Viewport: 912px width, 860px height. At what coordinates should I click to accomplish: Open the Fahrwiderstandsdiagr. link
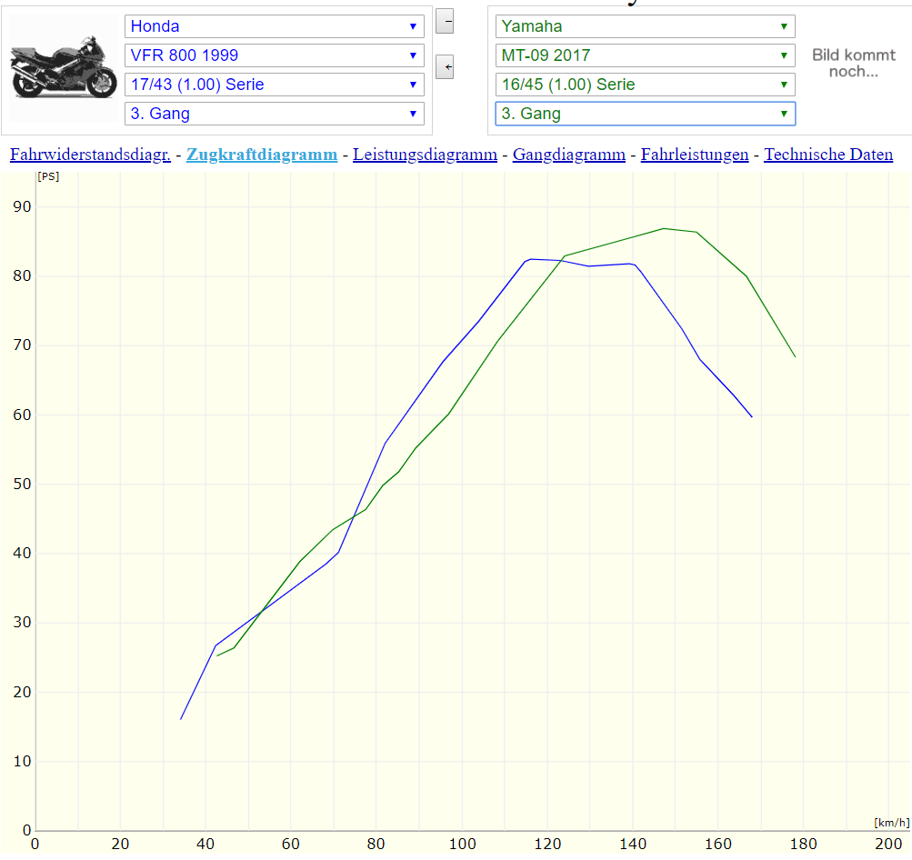[x=90, y=155]
